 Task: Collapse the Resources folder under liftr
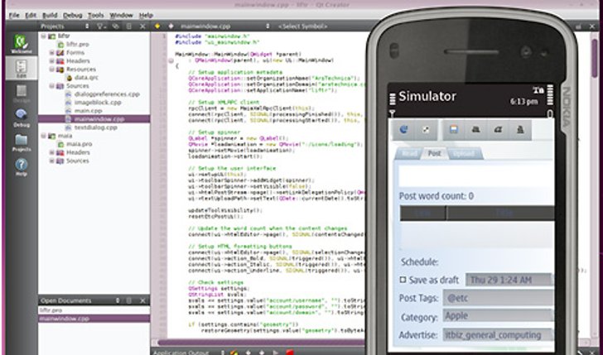pyautogui.click(x=51, y=70)
